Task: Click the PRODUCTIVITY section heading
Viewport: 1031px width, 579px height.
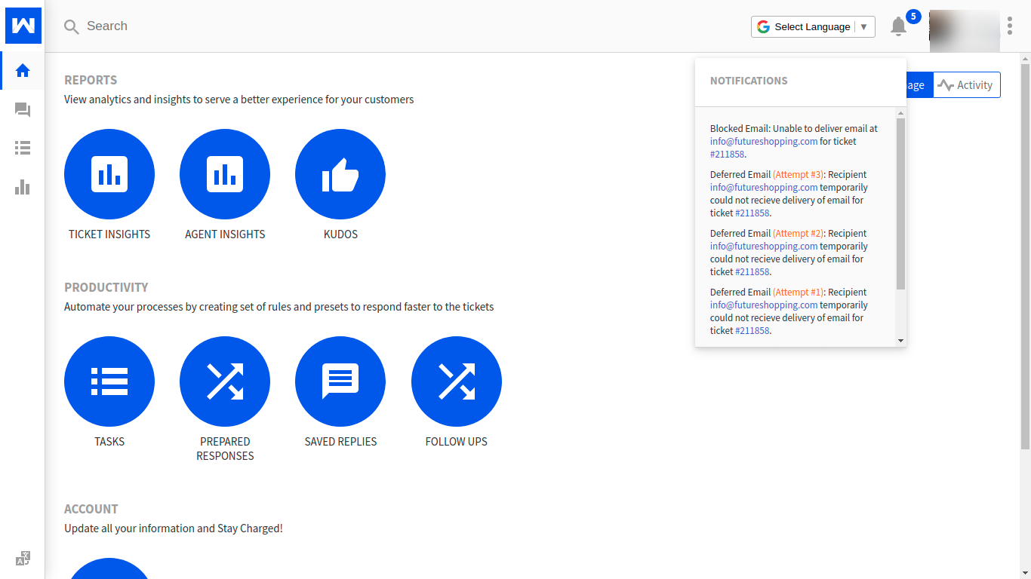Action: point(106,287)
